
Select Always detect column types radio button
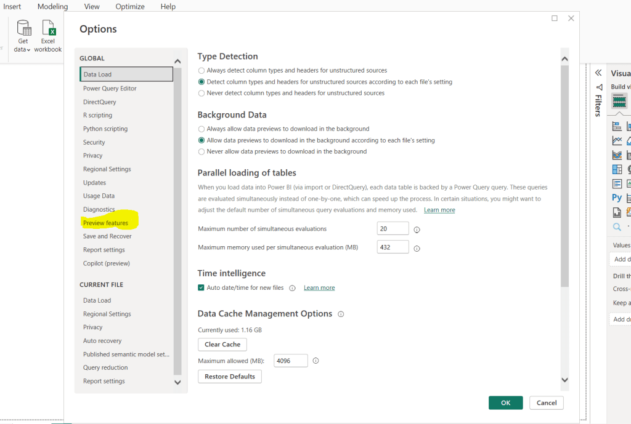(202, 71)
